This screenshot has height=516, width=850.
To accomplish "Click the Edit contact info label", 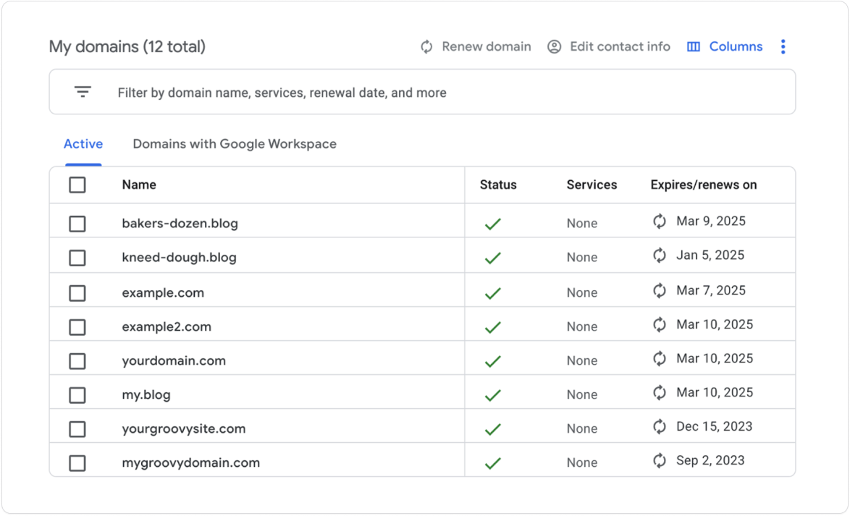I will coord(620,46).
